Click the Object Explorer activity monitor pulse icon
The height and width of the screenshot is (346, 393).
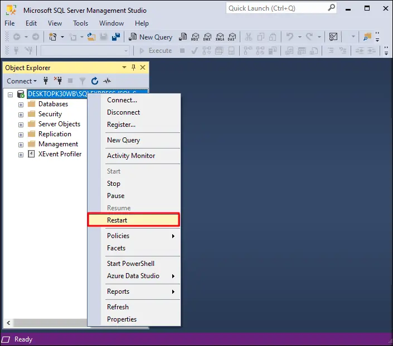click(x=107, y=81)
